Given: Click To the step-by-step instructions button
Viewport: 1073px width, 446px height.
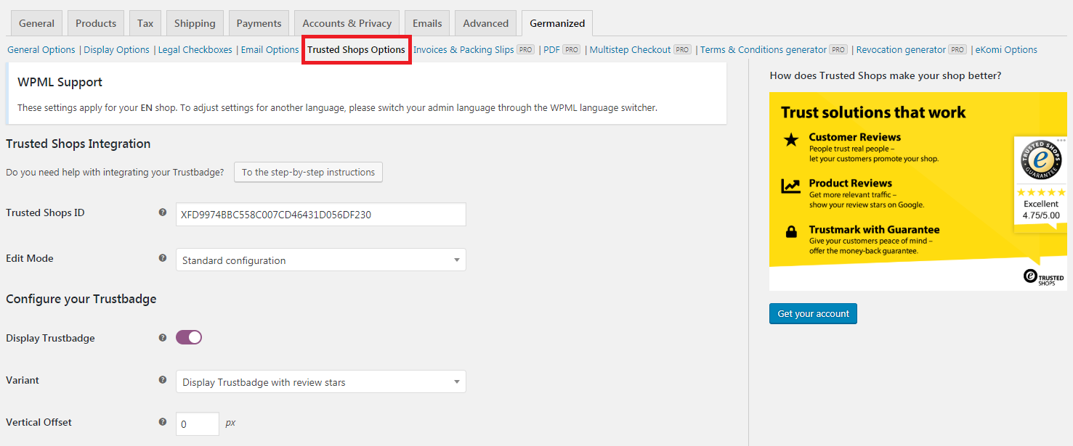Looking at the screenshot, I should (x=308, y=173).
